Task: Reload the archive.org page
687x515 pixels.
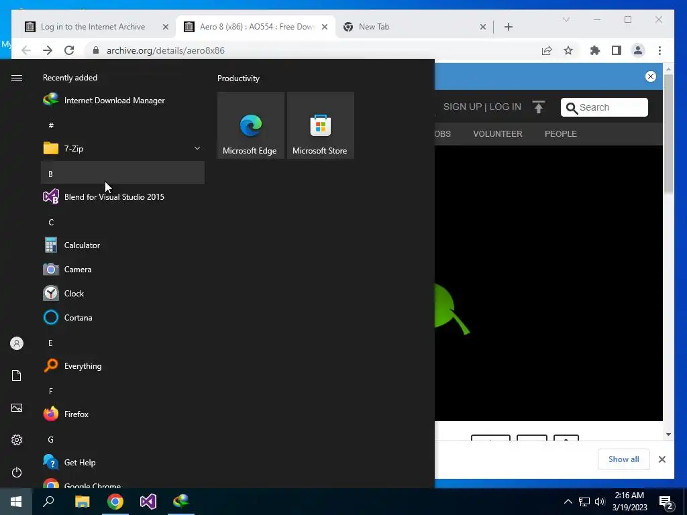Action: [69, 50]
